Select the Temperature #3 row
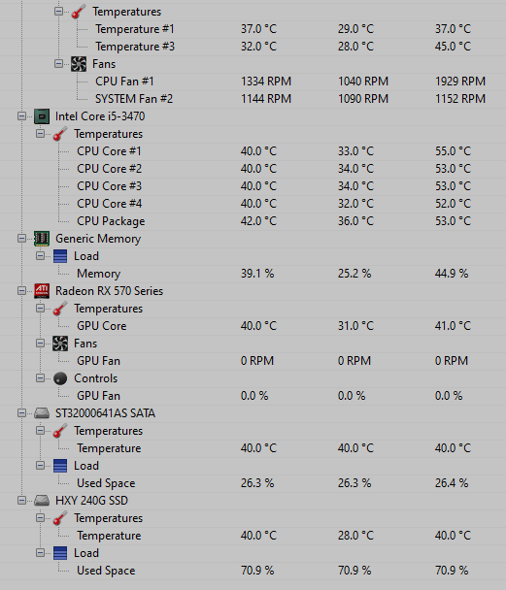The width and height of the screenshot is (506, 590). (x=253, y=47)
